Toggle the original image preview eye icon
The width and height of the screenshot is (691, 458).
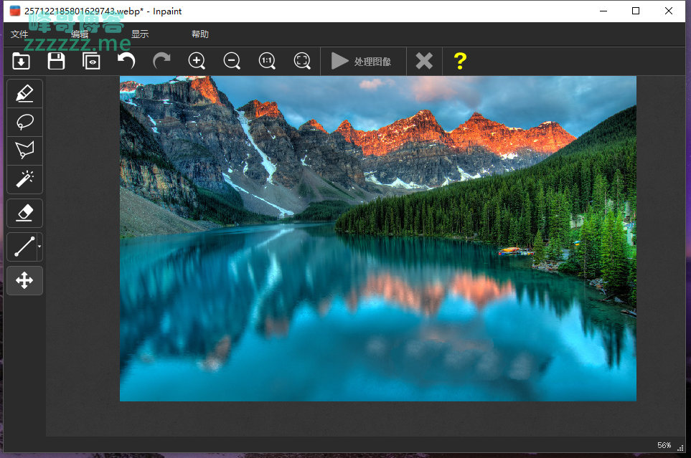click(91, 62)
